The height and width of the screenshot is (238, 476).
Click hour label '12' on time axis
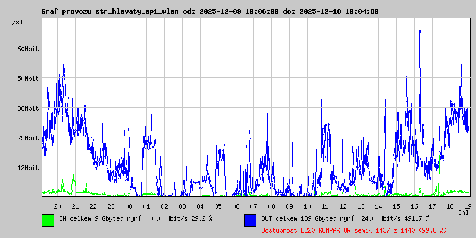343,206
